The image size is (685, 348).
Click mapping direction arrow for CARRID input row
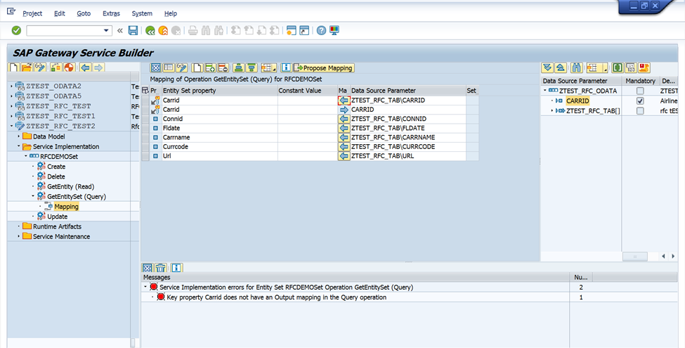344,110
